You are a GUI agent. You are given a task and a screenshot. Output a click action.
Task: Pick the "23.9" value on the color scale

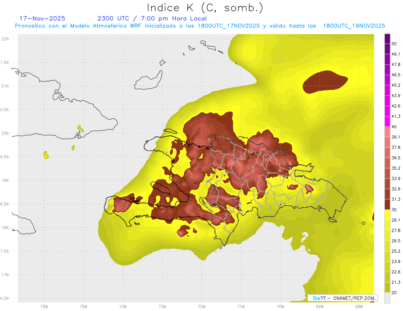click(396, 262)
